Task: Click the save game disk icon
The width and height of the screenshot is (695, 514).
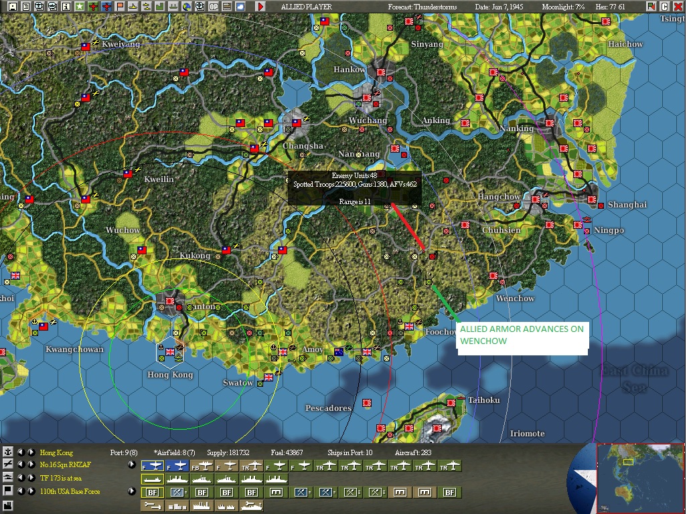Action: pos(13,7)
